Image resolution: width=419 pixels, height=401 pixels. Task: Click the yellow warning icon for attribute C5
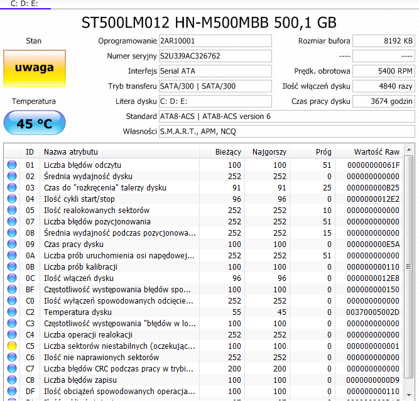tap(12, 346)
